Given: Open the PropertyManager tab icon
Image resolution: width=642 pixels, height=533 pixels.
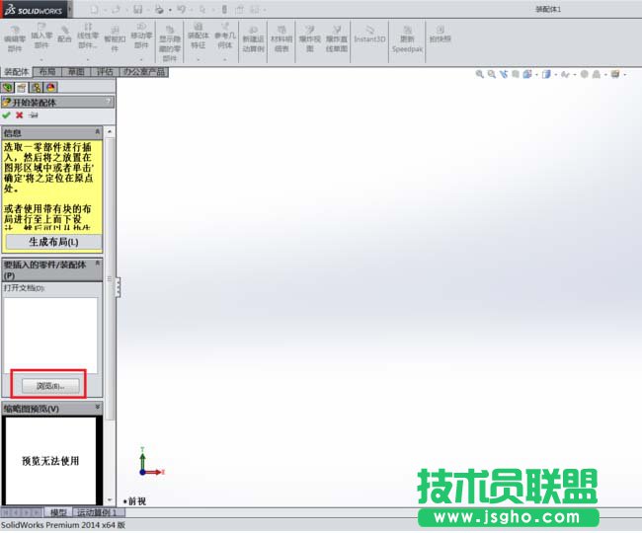Looking at the screenshot, I should (22, 87).
